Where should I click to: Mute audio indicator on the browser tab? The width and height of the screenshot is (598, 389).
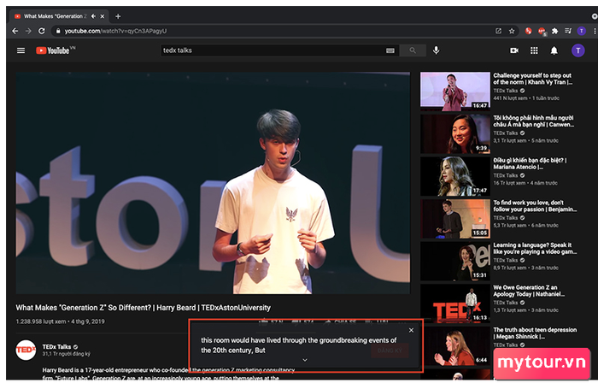tap(93, 16)
